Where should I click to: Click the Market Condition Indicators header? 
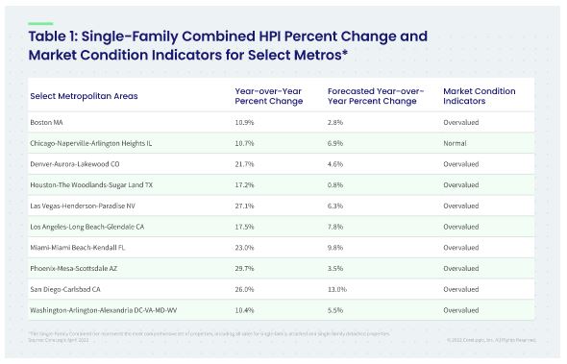pos(480,96)
